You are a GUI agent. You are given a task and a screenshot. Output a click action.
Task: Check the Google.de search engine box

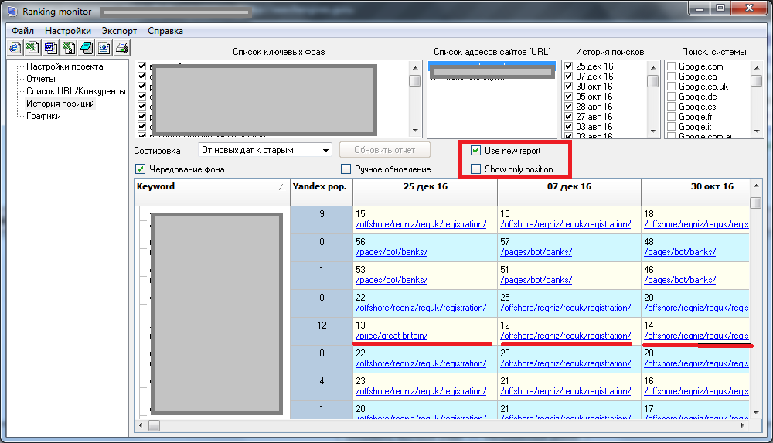671,97
